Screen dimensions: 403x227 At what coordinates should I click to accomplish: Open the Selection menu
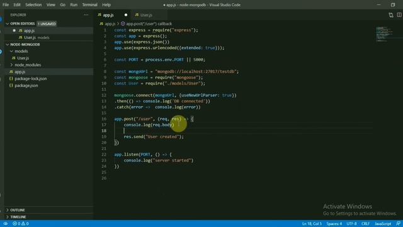[x=33, y=4]
